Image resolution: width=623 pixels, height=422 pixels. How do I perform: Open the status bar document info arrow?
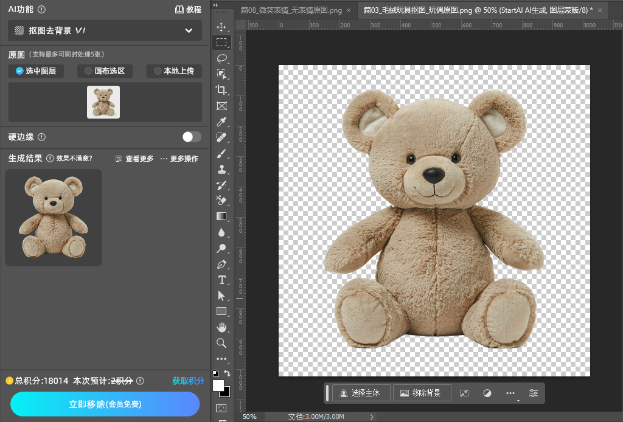click(372, 417)
